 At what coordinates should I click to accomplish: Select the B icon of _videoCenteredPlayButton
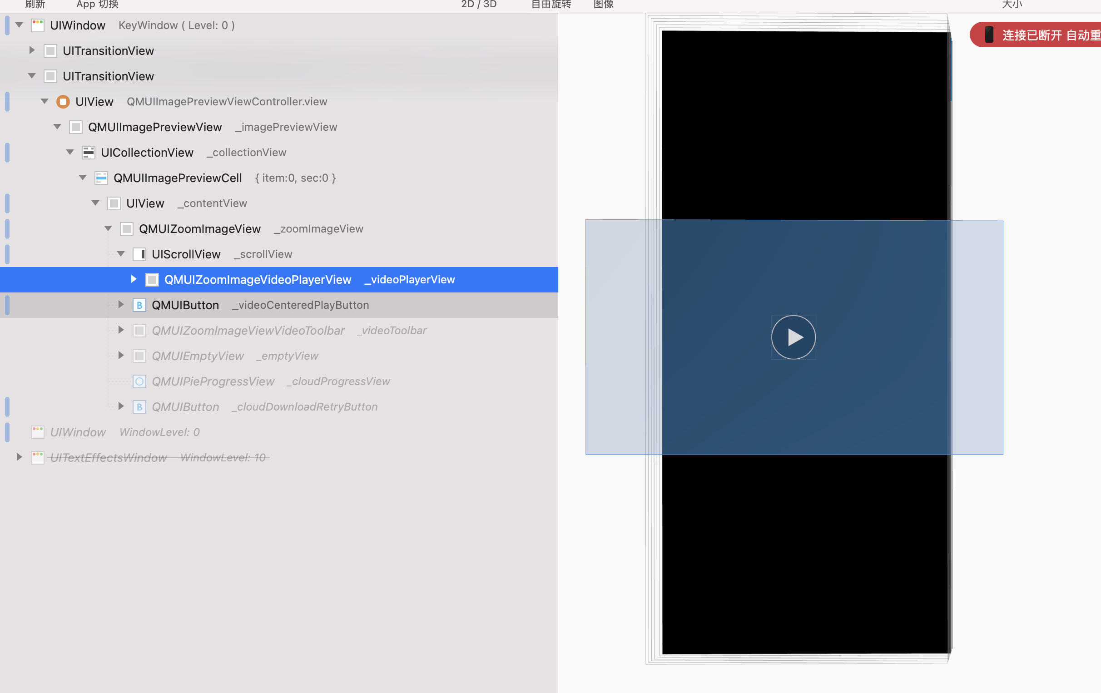click(139, 305)
